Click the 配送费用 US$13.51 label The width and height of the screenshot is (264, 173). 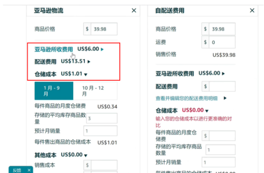[45, 62]
